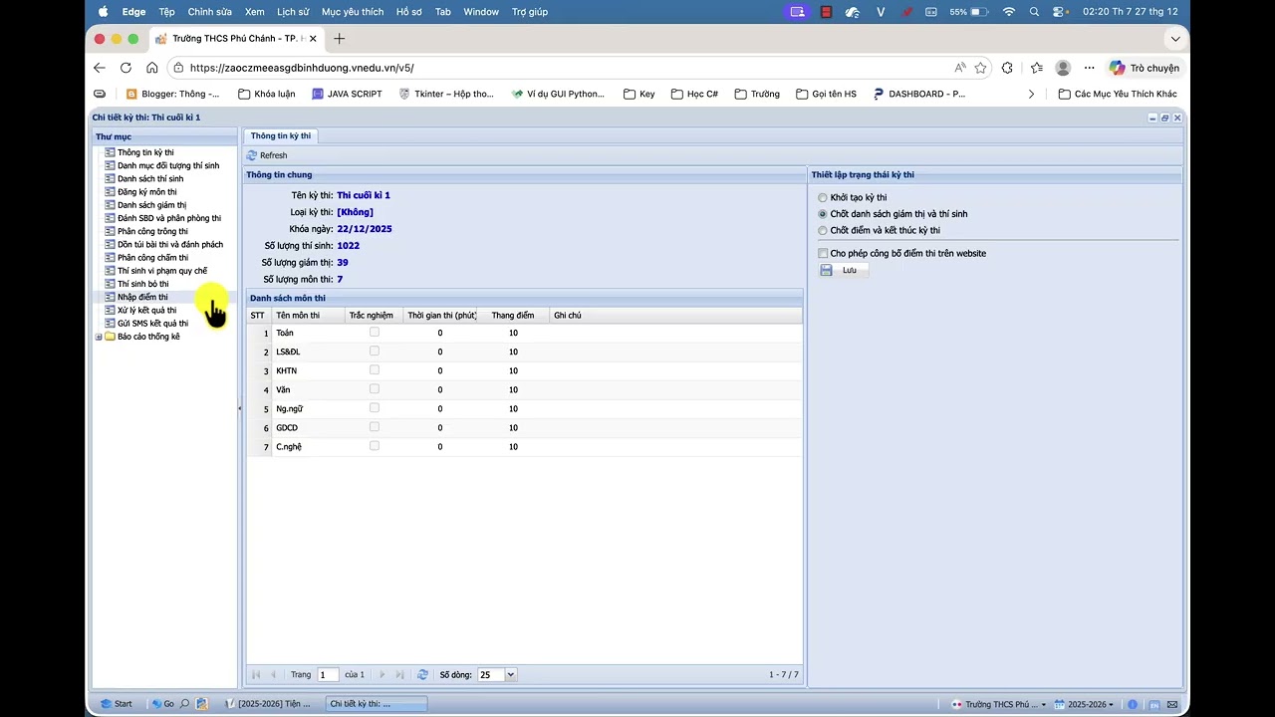Go to next page in the pager
This screenshot has height=717, width=1275.
point(382,674)
